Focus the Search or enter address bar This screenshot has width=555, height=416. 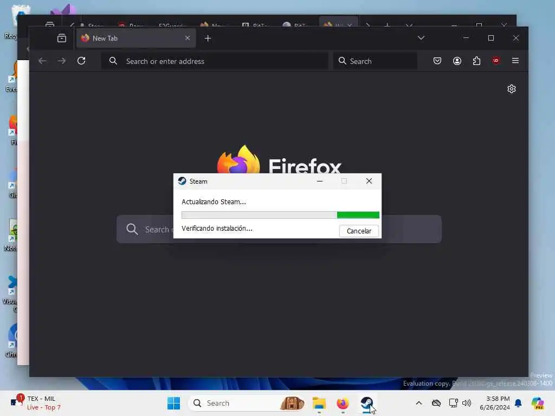pyautogui.click(x=215, y=61)
